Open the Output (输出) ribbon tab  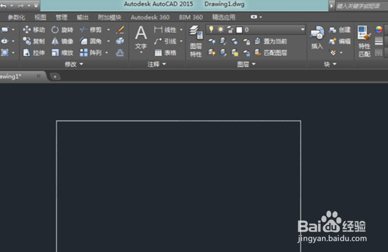pyautogui.click(x=83, y=17)
